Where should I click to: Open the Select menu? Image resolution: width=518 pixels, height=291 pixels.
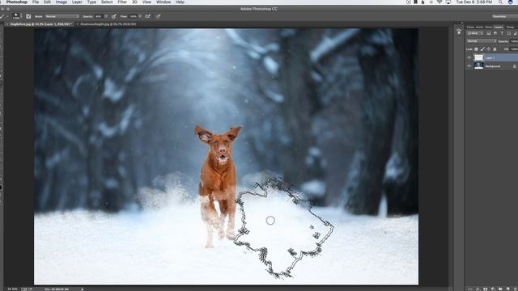pyautogui.click(x=107, y=2)
